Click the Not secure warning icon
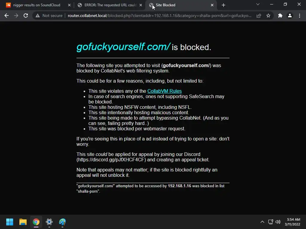Screen dimensions: 306x229 pos(38,16)
